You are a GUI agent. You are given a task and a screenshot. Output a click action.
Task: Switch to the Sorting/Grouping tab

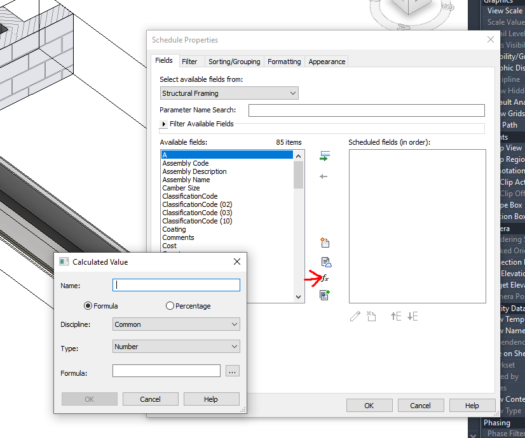click(234, 61)
